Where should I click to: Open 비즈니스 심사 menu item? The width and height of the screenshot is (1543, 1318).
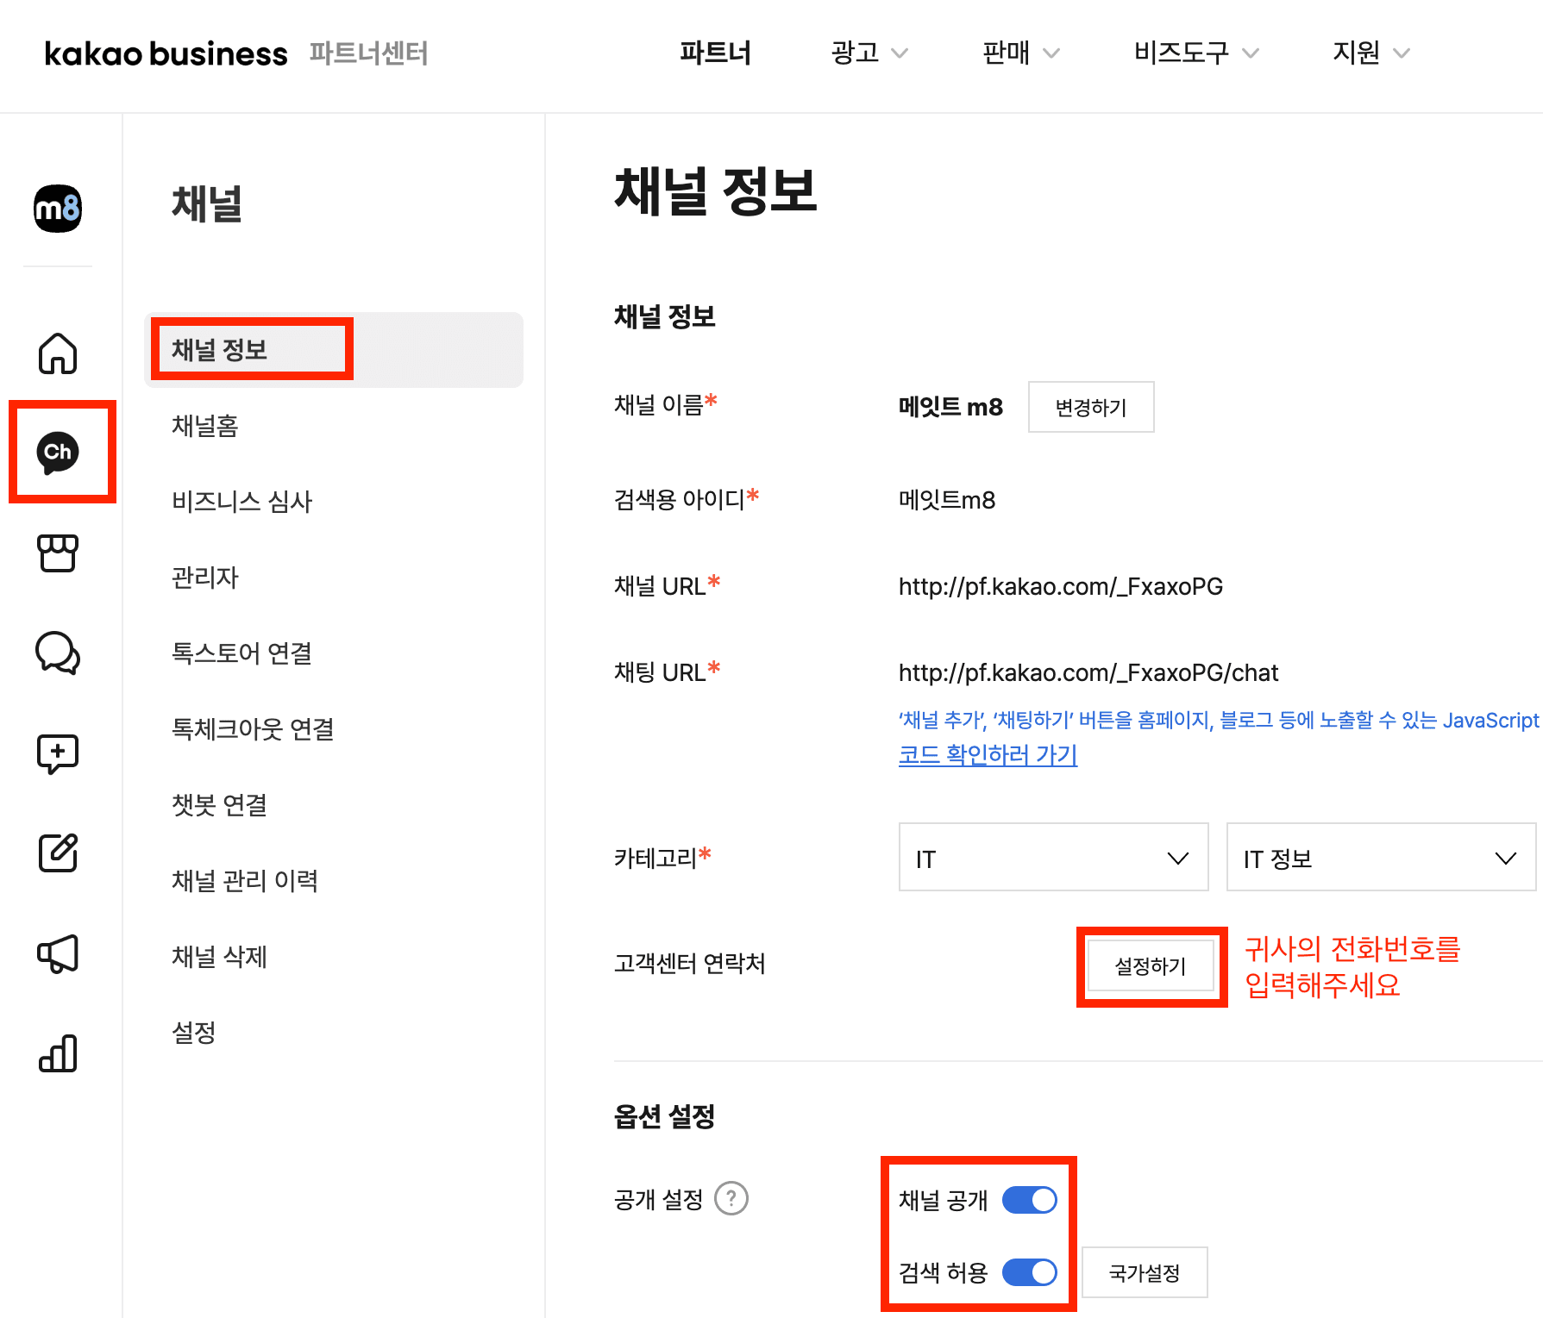tap(241, 502)
